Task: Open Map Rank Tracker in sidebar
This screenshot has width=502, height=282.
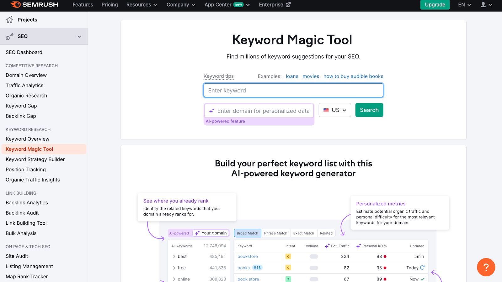Action: (x=27, y=277)
